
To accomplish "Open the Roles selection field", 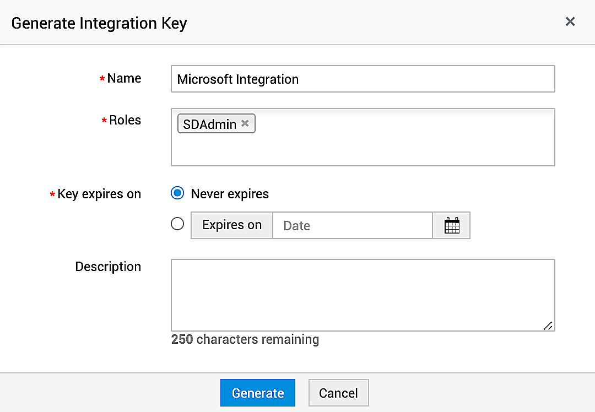I will pyautogui.click(x=386, y=148).
